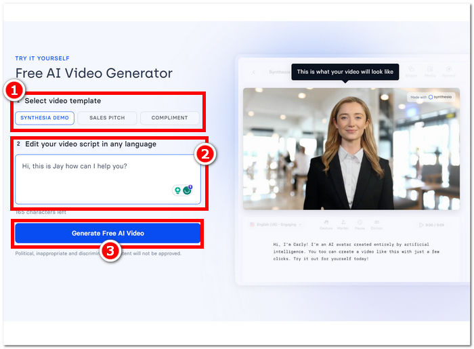Open the green lightbulb suggestion icon

(x=177, y=190)
